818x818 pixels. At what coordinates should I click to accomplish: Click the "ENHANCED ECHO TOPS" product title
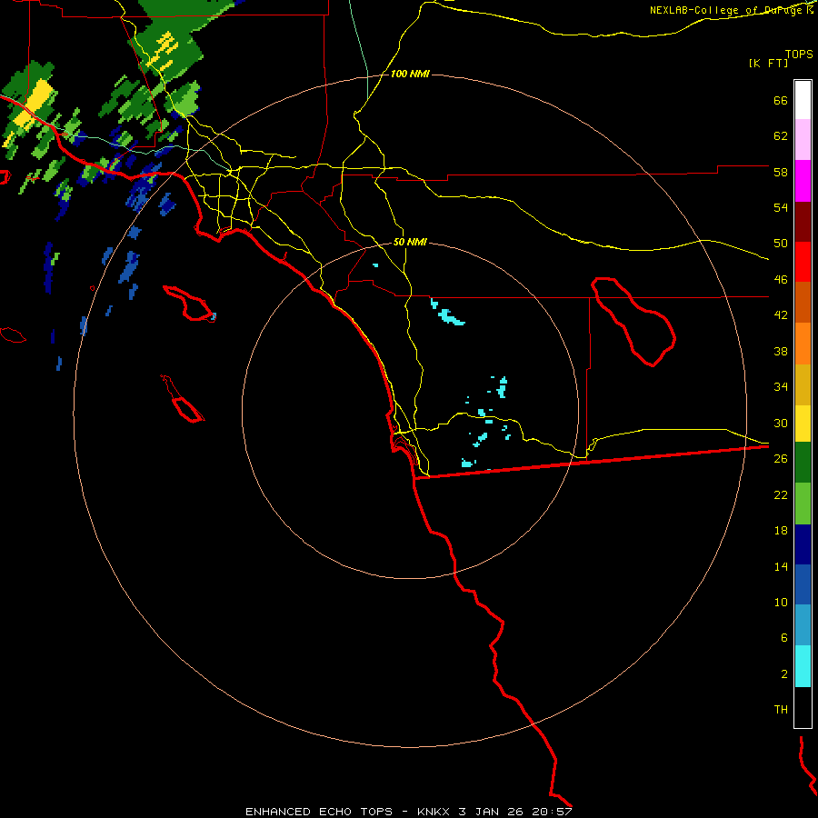[319, 812]
